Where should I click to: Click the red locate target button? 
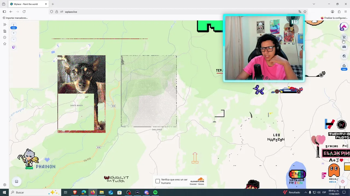tap(343, 182)
